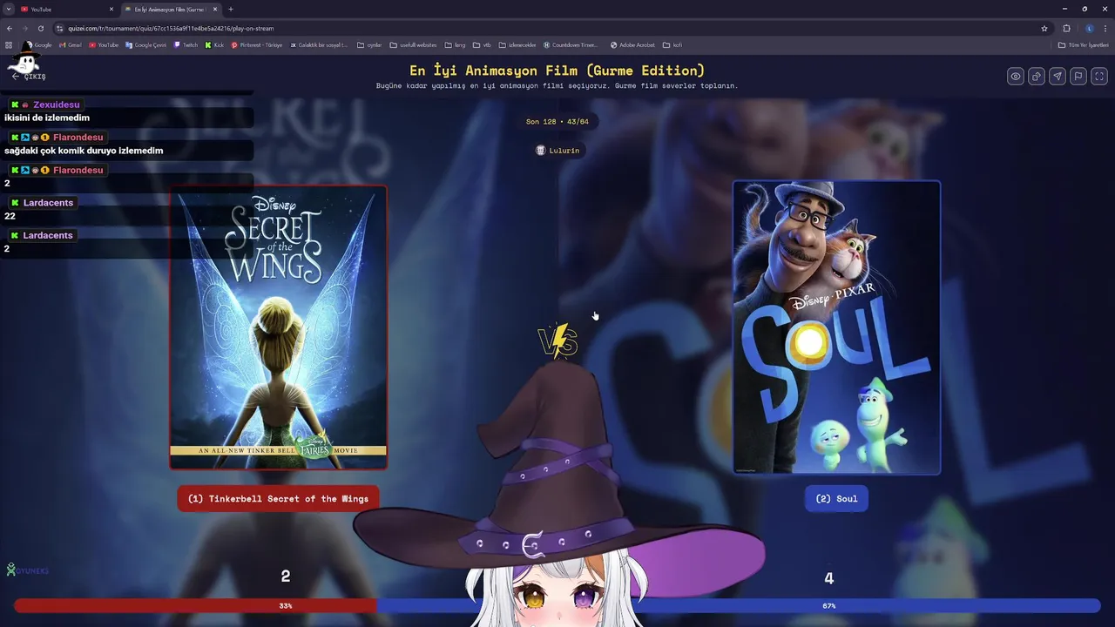Click the site info icon in address bar
The image size is (1115, 627).
coord(60,28)
